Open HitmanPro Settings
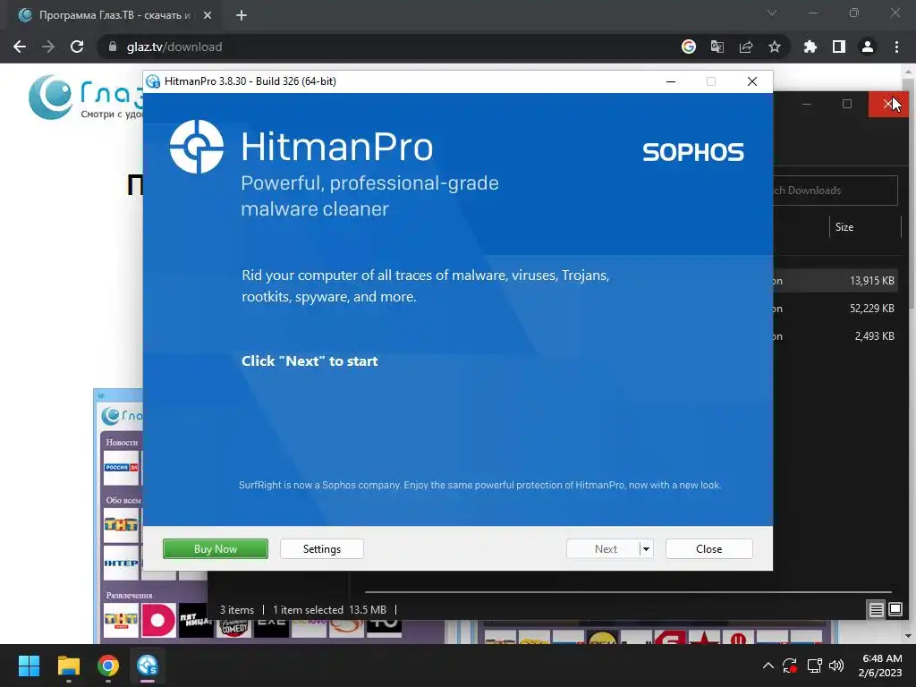 pyautogui.click(x=321, y=548)
